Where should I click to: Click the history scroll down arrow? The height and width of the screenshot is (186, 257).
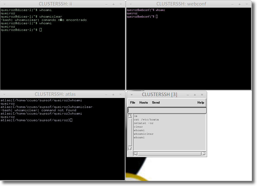(130, 148)
